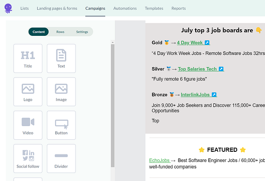The width and height of the screenshot is (265, 181).
Task: Click the Gold medal label
Action: tap(160, 42)
